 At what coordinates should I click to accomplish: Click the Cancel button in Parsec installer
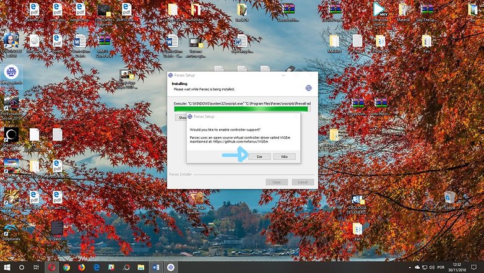click(x=303, y=182)
